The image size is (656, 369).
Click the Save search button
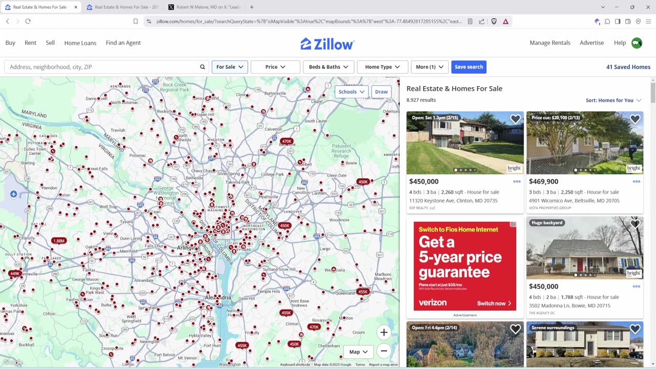(468, 67)
